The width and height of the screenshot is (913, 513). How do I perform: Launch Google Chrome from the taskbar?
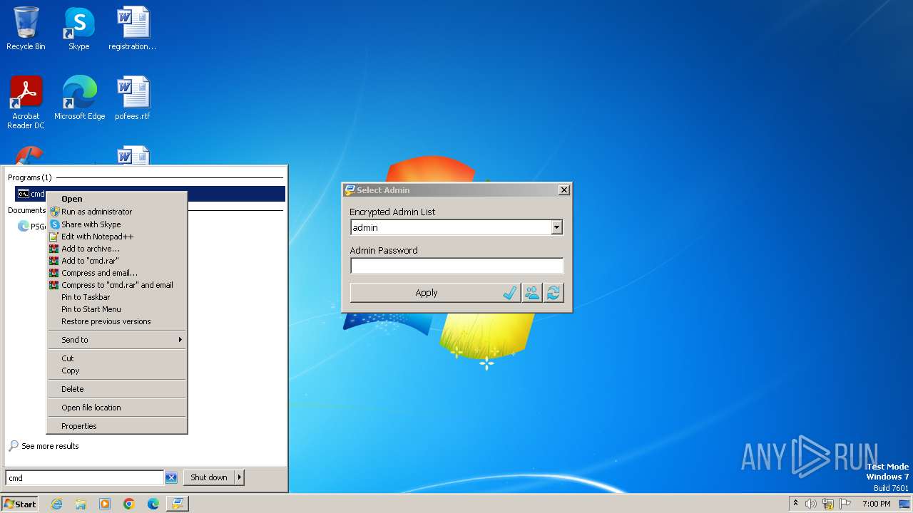coord(129,504)
